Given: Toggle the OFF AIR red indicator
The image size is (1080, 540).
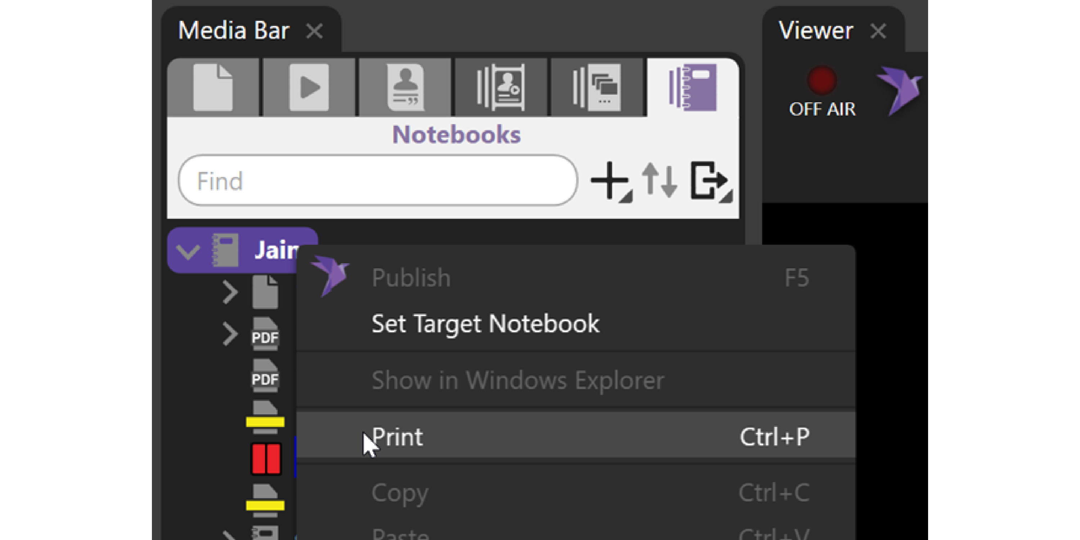Looking at the screenshot, I should (822, 81).
